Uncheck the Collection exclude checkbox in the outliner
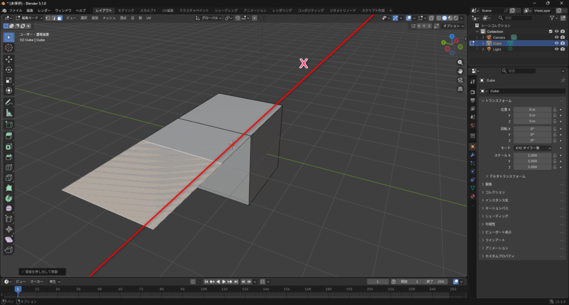This screenshot has width=569, height=305. coord(550,31)
